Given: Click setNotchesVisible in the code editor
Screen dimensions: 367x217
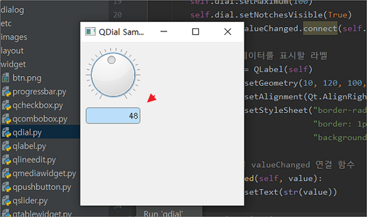Looking at the screenshot, I should (281, 15).
